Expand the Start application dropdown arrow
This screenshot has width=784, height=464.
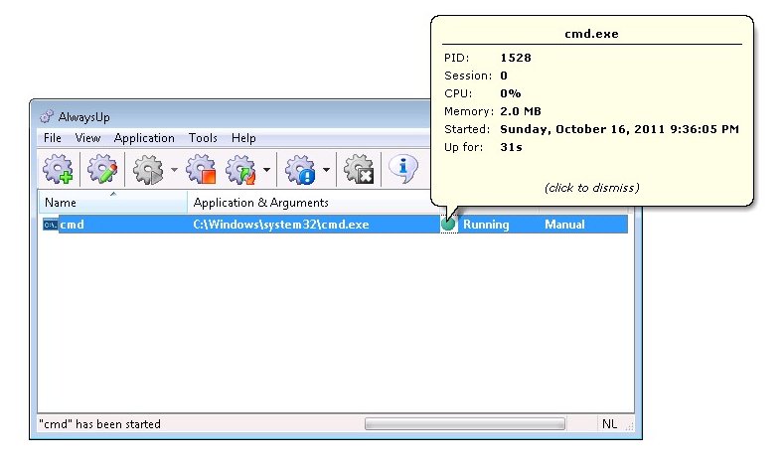coord(174,170)
